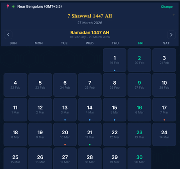The height and width of the screenshot is (169, 180).
Task: Select Ramadan day 7, 25 Feb
Action: (90, 85)
